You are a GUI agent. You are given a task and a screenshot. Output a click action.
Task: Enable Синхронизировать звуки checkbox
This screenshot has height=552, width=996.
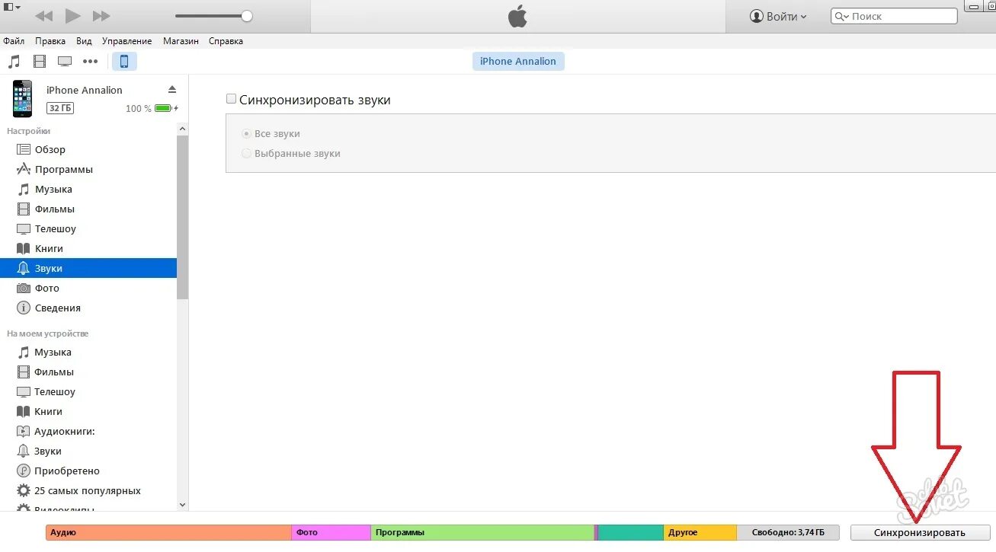(231, 99)
